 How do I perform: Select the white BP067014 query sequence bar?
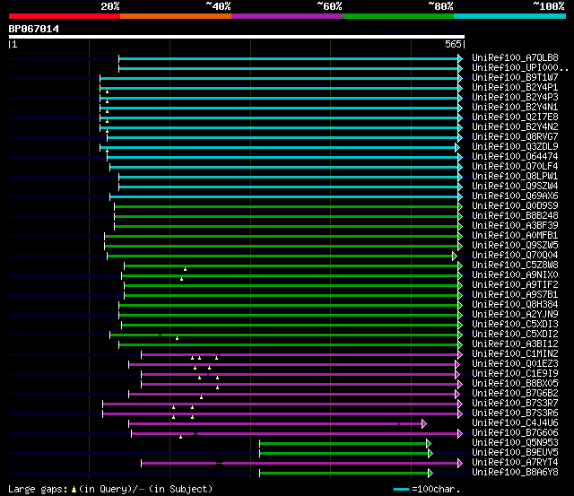(x=237, y=37)
